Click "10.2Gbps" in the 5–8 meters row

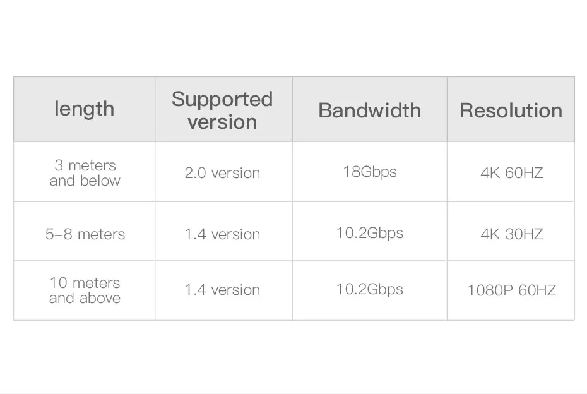(x=369, y=233)
